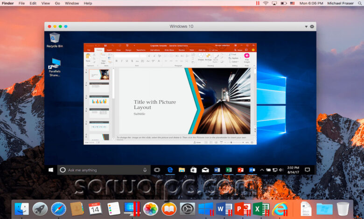Open the Mail app from Windows taskbar
This screenshot has height=219, width=364.
205,170
